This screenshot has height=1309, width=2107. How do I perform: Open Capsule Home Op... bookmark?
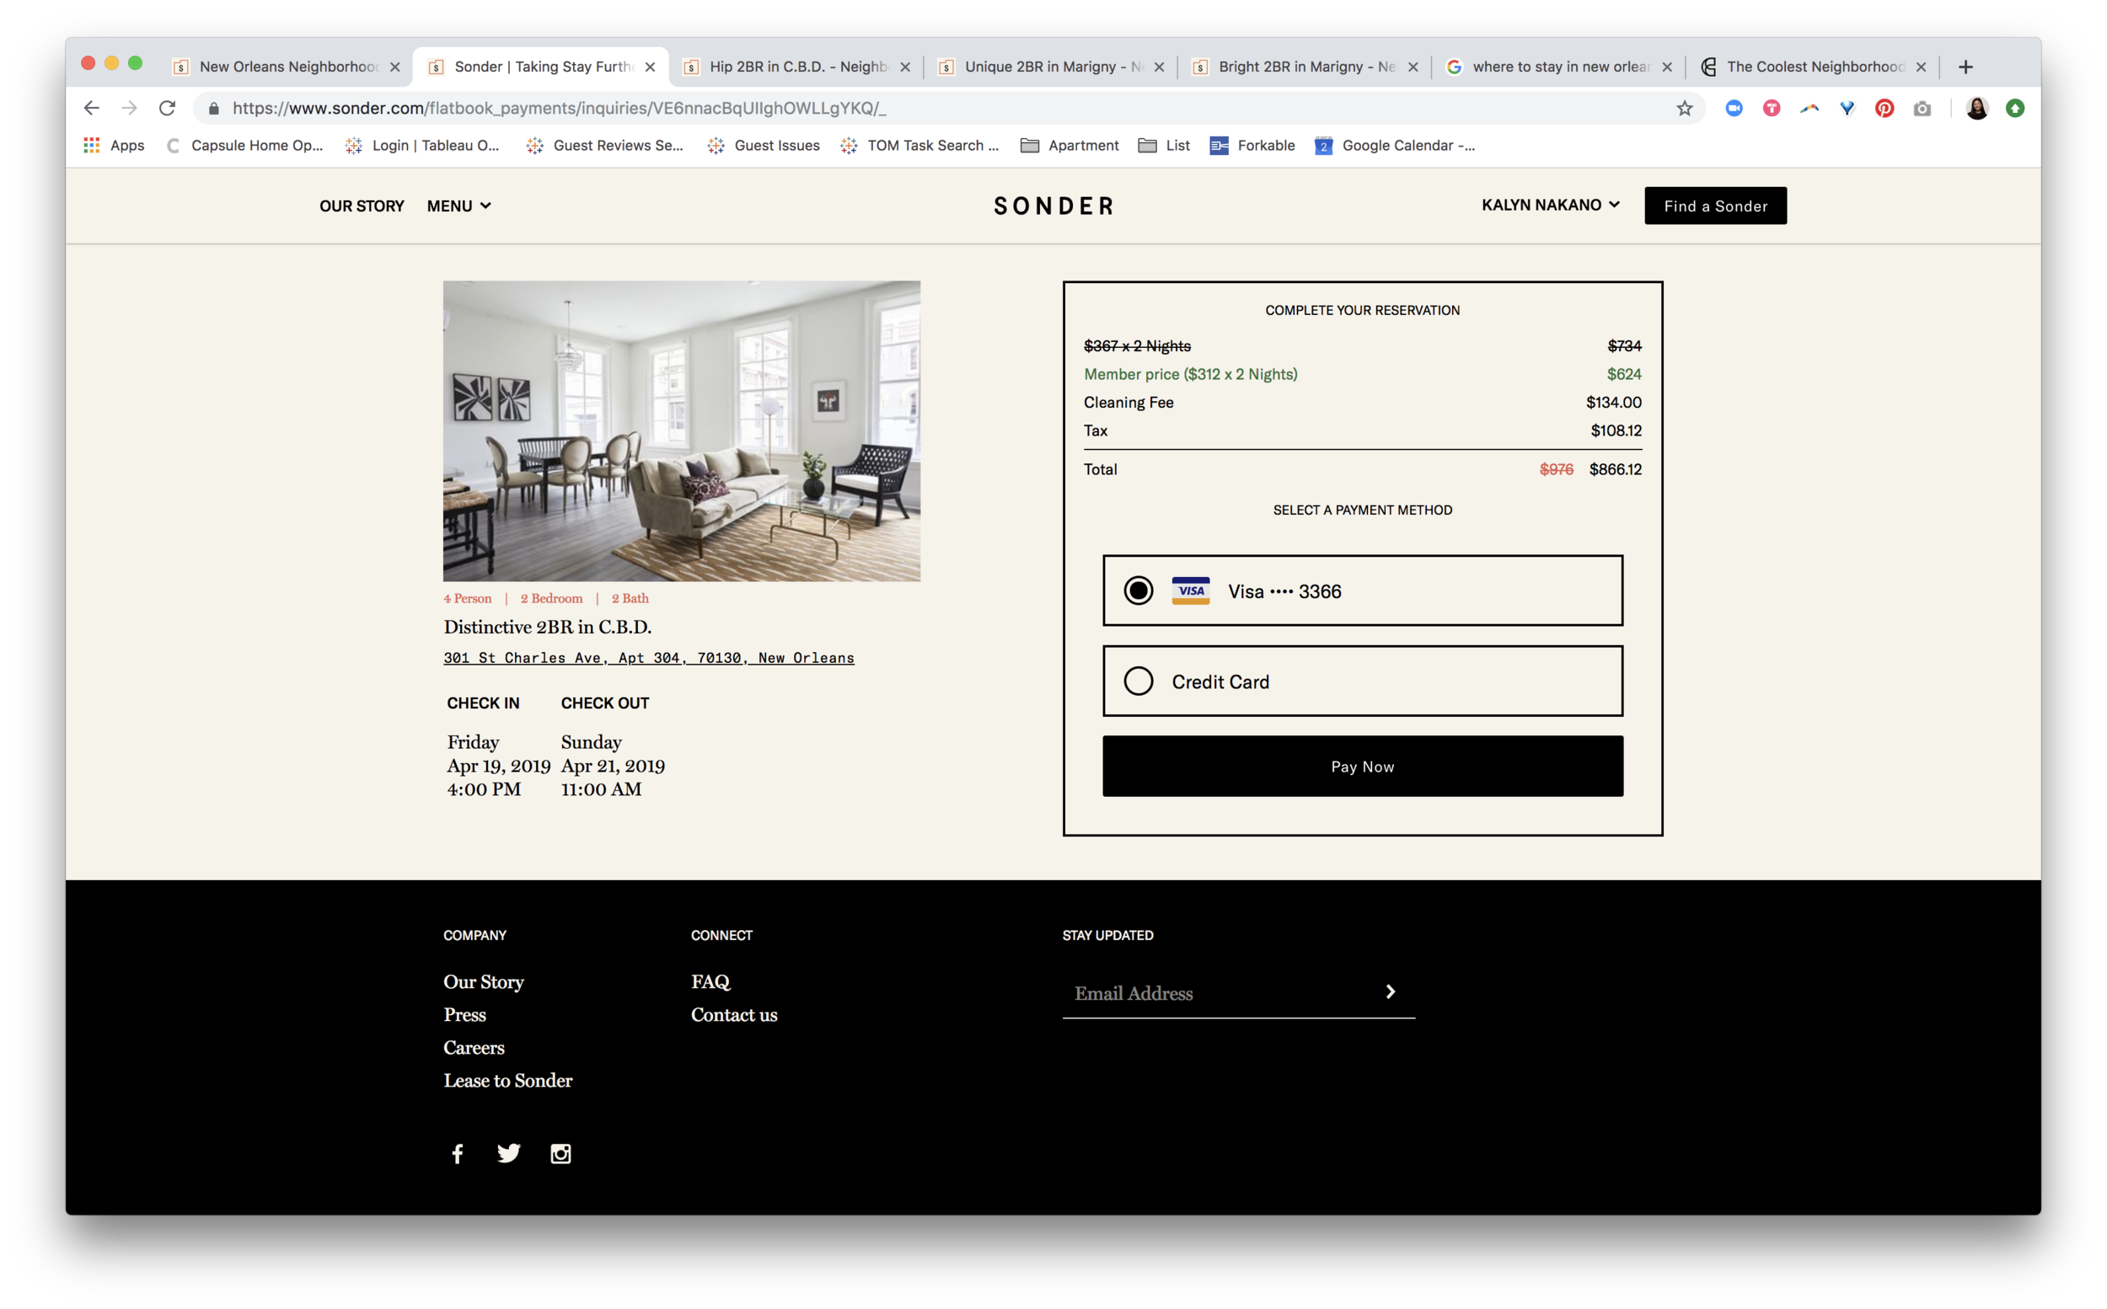[245, 146]
